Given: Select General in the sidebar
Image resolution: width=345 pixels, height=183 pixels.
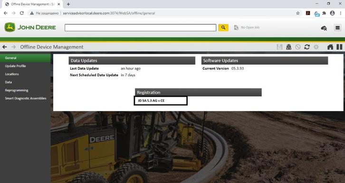Looking at the screenshot, I should coord(25,58).
